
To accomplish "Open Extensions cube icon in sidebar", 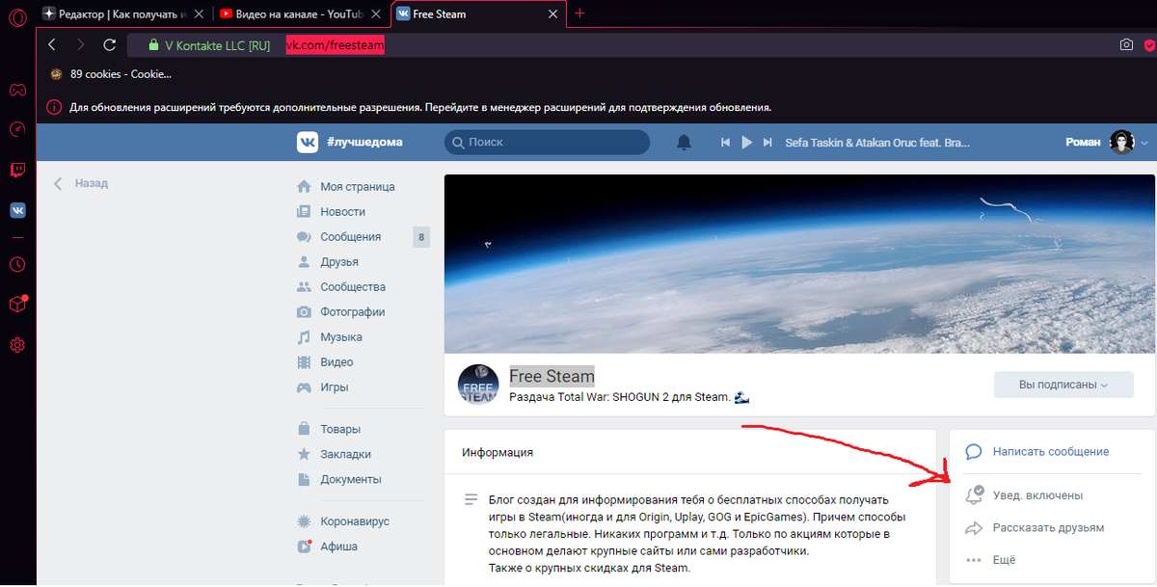I will point(17,304).
